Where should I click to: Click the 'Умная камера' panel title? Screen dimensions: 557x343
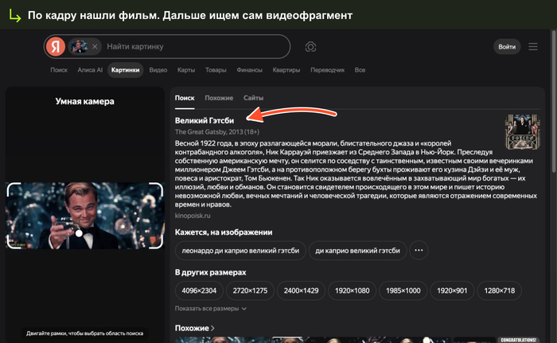(85, 101)
